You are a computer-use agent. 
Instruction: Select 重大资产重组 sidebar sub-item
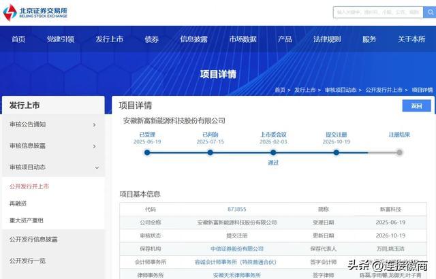click(x=27, y=220)
